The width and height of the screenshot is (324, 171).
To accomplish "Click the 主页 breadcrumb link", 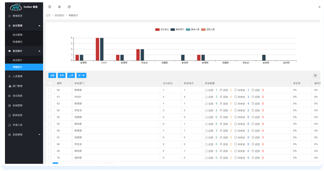I will point(48,15).
